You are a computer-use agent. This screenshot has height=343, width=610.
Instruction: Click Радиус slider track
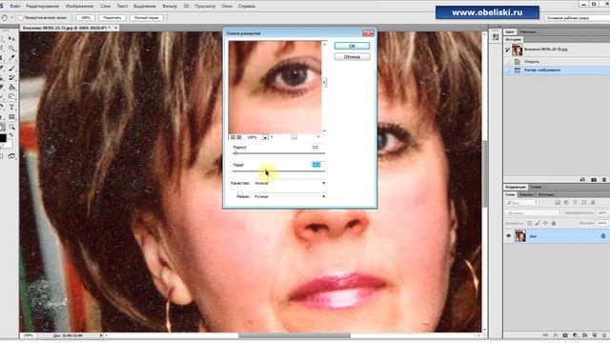point(278,153)
